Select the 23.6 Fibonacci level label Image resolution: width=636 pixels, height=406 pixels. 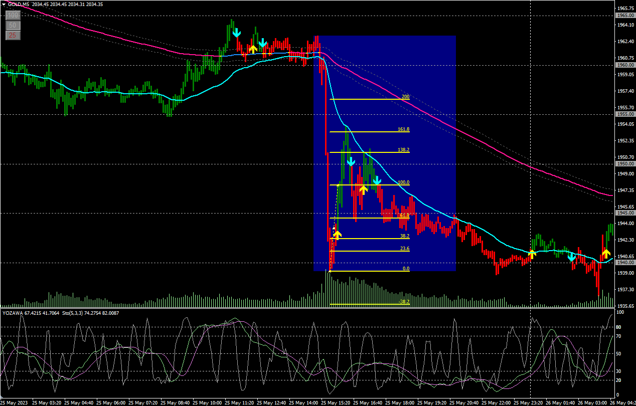[405, 249]
